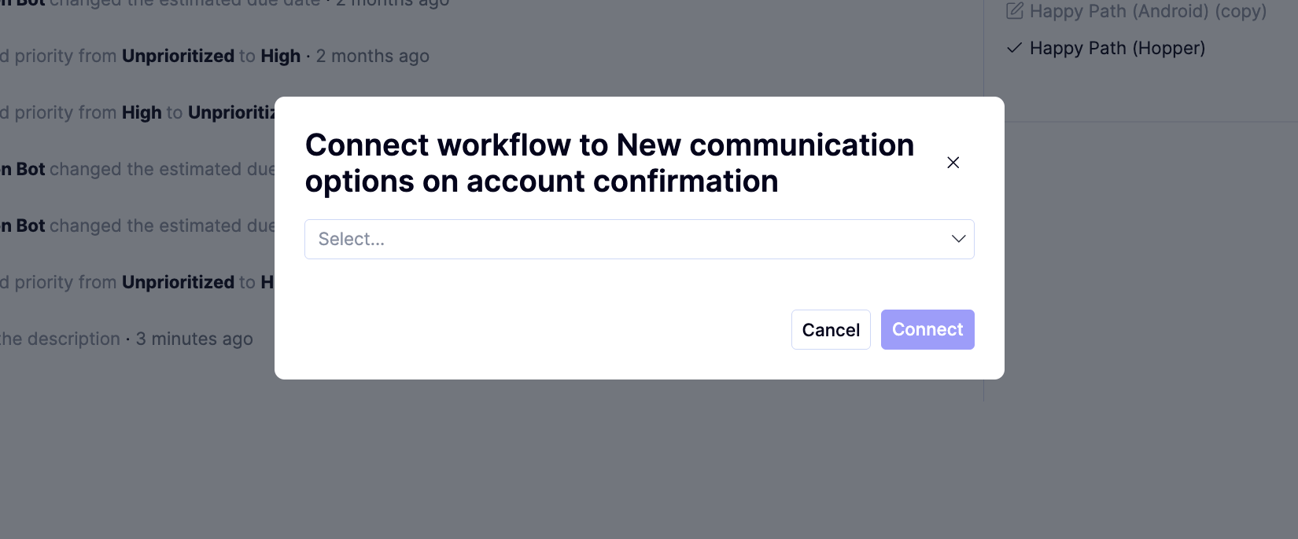Viewport: 1298px width, 539px height.
Task: Click the Cancel button
Action: point(831,330)
